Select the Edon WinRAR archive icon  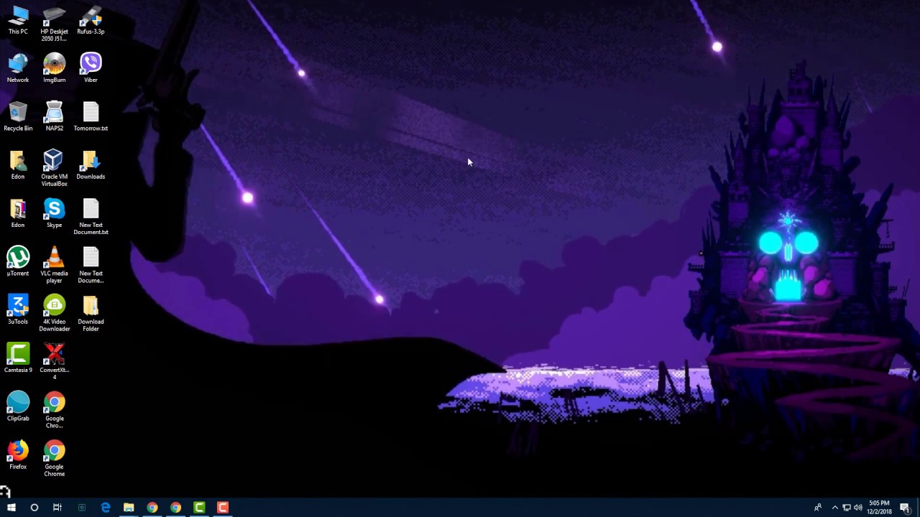[x=18, y=213]
